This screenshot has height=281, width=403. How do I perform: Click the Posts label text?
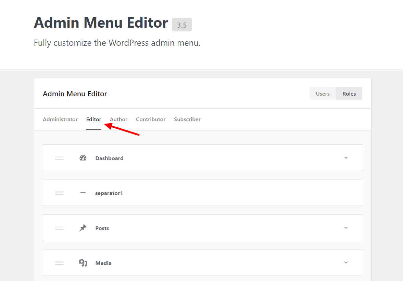(102, 228)
